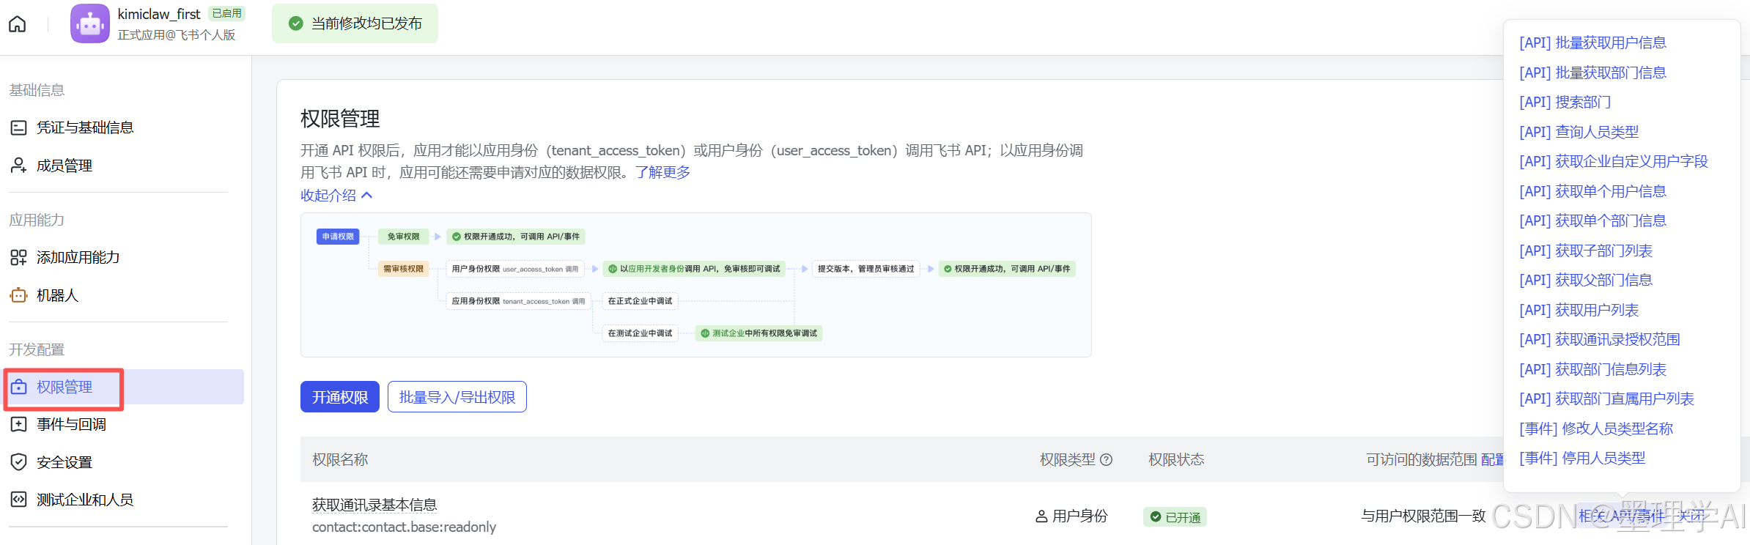Click the 权限状态 column header
1750x545 pixels.
[x=1176, y=459]
